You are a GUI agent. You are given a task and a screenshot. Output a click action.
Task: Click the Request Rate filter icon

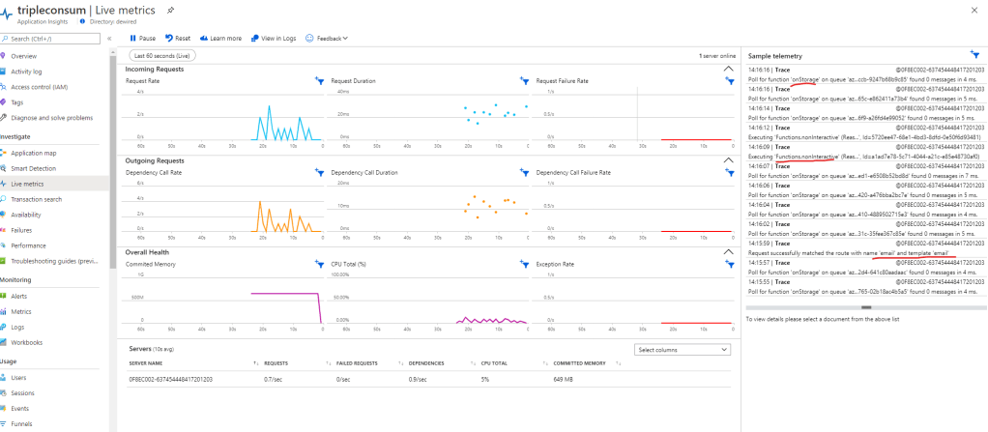319,81
